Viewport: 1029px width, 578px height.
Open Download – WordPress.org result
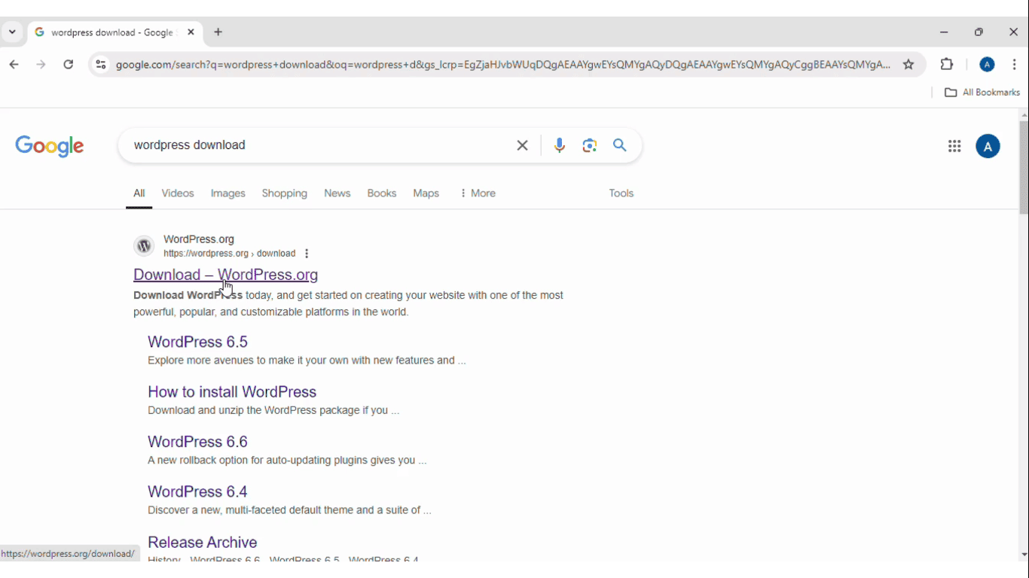point(226,275)
